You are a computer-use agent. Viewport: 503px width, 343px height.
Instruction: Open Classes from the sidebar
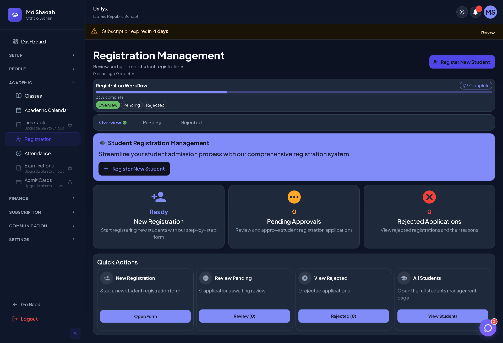click(42, 96)
